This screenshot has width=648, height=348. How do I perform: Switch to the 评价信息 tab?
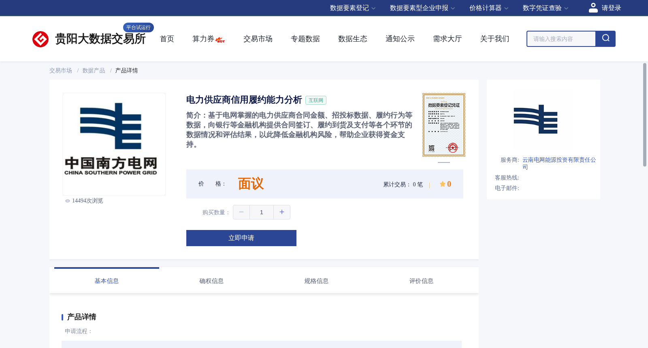point(421,281)
